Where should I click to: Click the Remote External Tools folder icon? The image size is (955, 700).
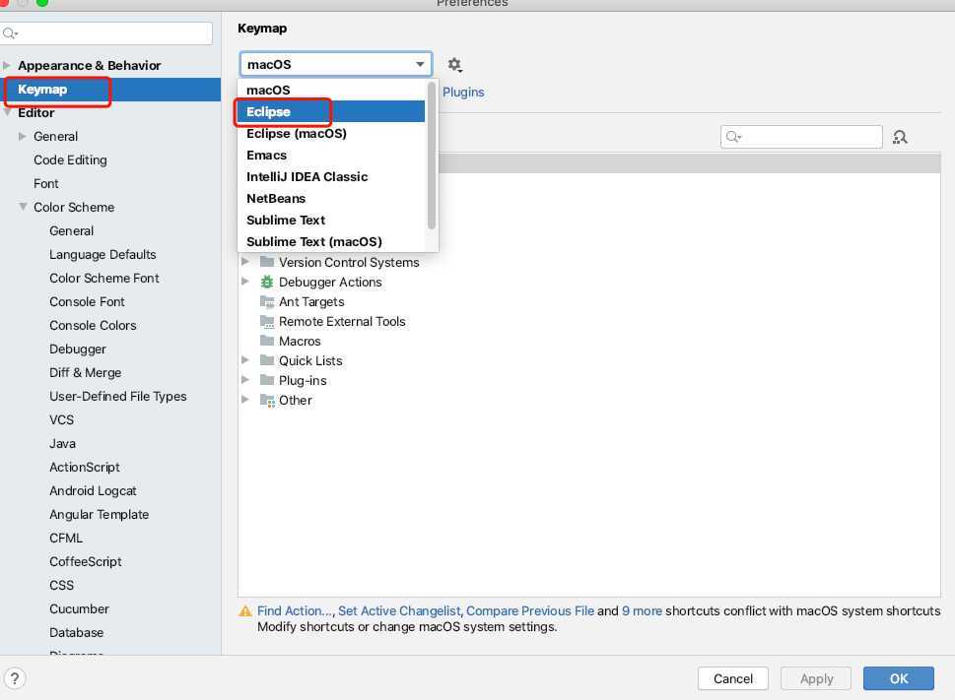(267, 321)
